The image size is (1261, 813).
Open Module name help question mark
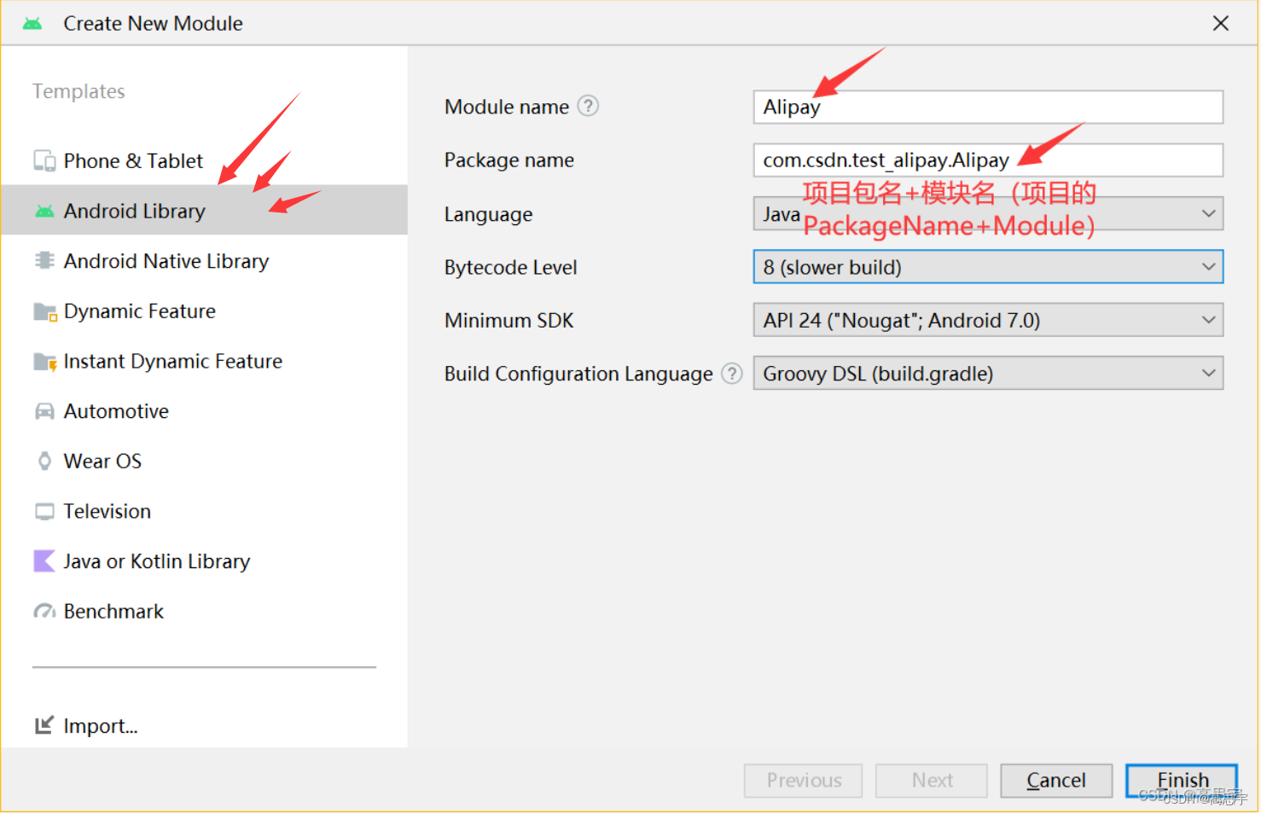(x=588, y=106)
